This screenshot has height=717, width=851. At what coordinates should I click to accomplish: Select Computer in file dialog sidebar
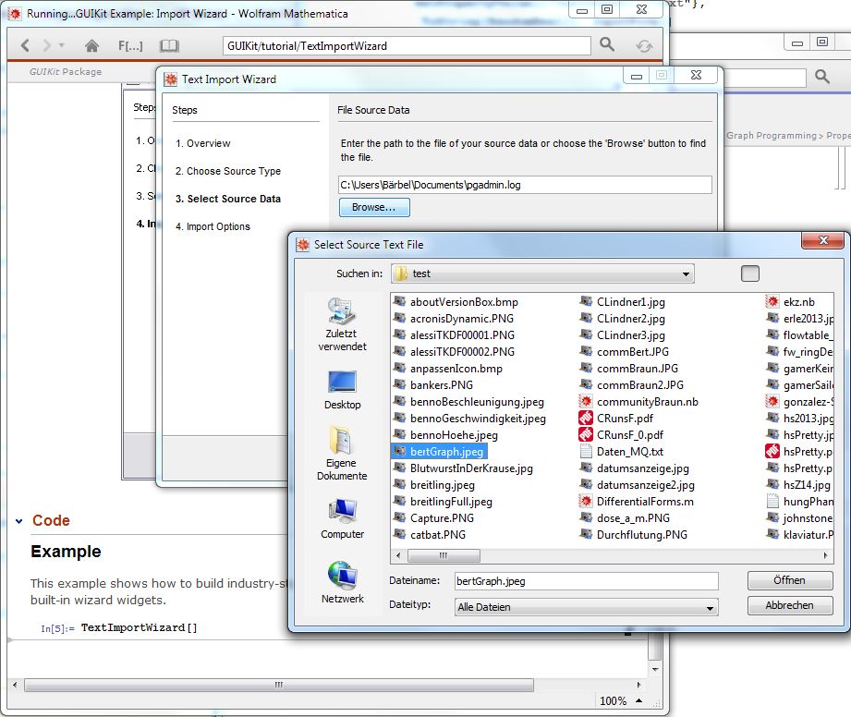(x=342, y=519)
